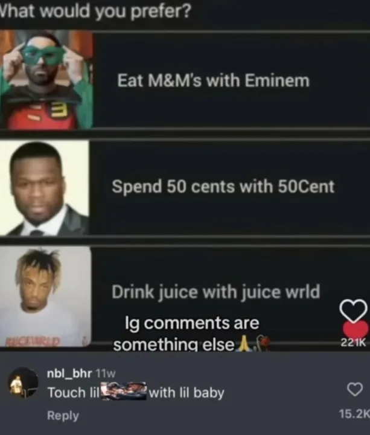Open the nbl_bhr profile avatar
Viewport: 370px width, 435px height.
pyautogui.click(x=23, y=382)
